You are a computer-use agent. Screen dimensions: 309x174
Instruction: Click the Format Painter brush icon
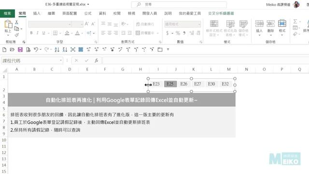pyautogui.click(x=17, y=35)
